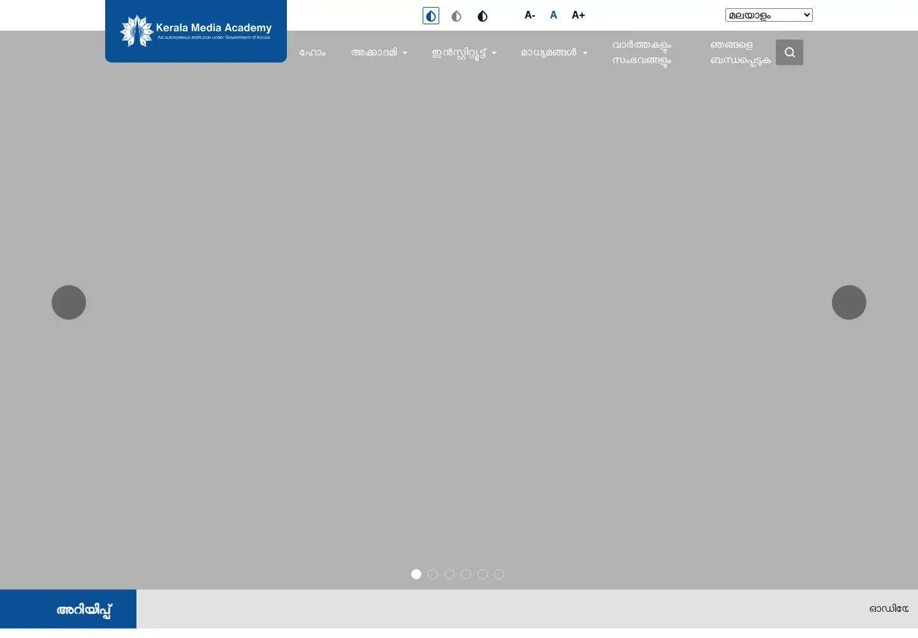Expand the അക്കാദമി menu dropdown
This screenshot has width=918, height=638.
379,52
